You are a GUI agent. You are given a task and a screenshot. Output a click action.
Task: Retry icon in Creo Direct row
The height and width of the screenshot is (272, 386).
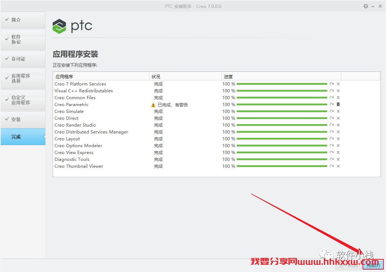(332, 118)
